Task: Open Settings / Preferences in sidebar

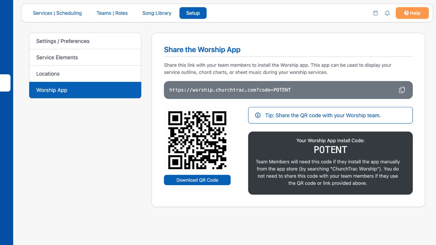Action: 85,41
